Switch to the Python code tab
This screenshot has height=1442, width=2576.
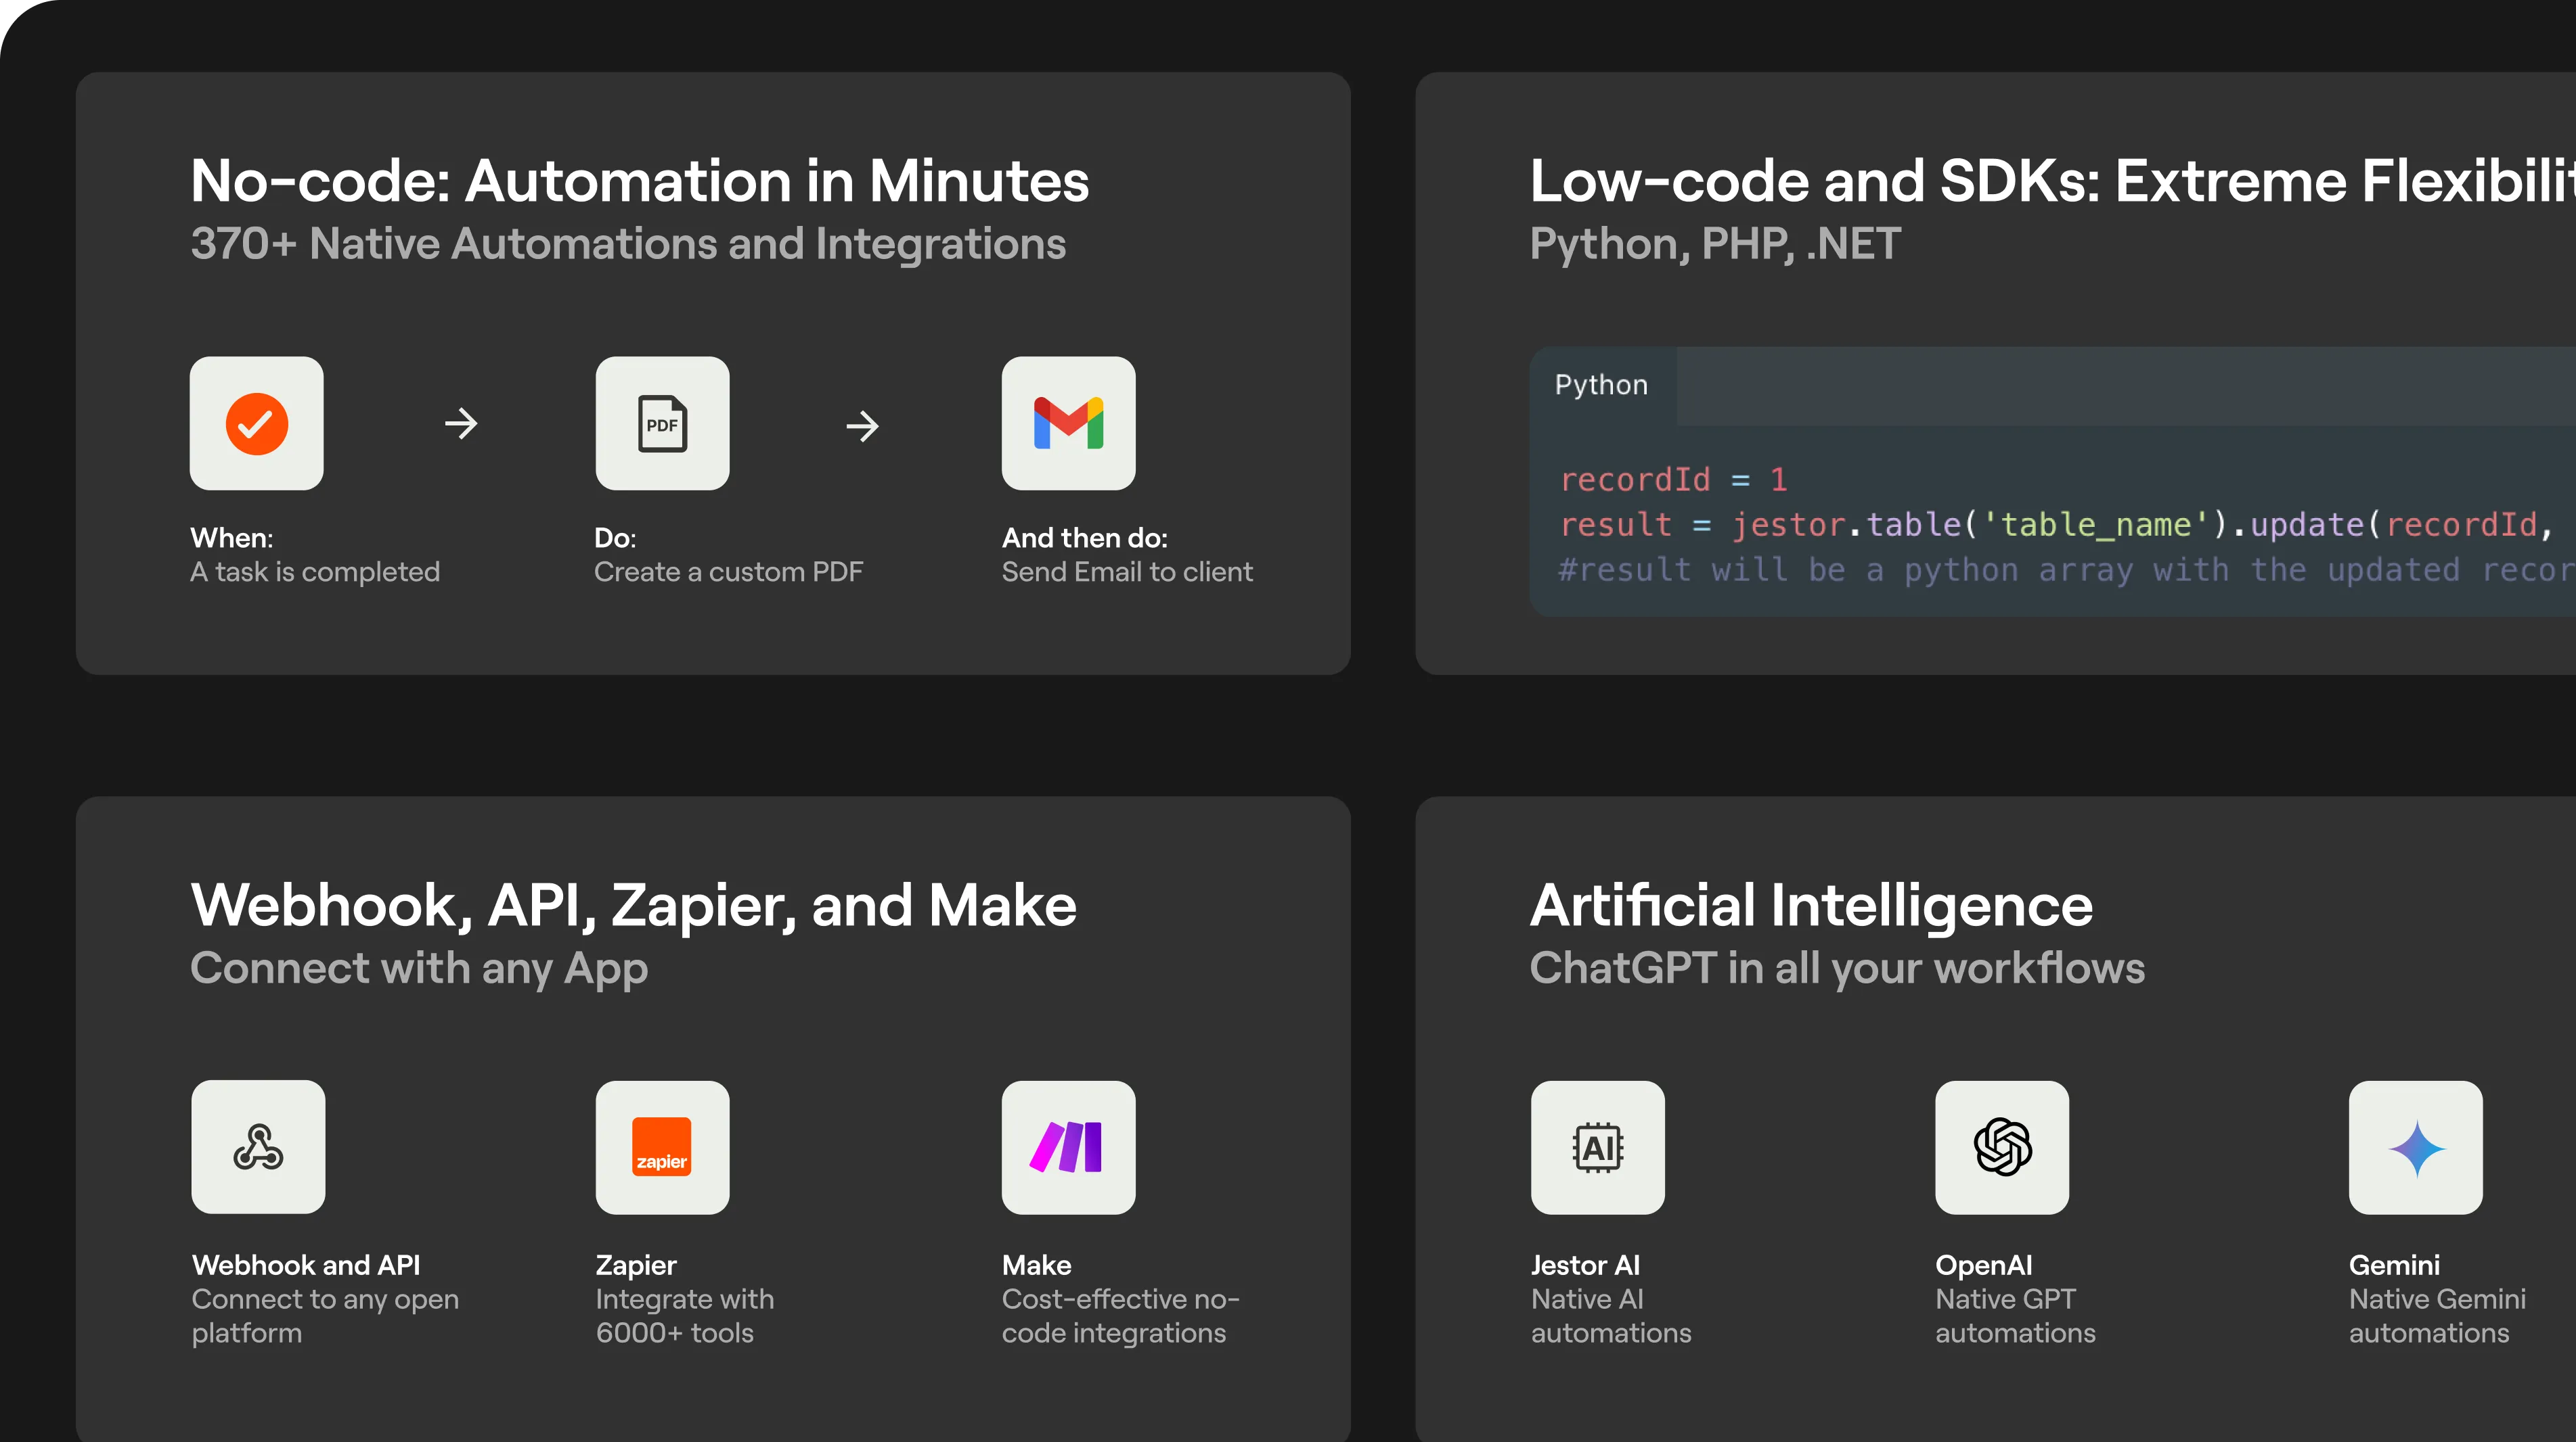pos(1601,386)
